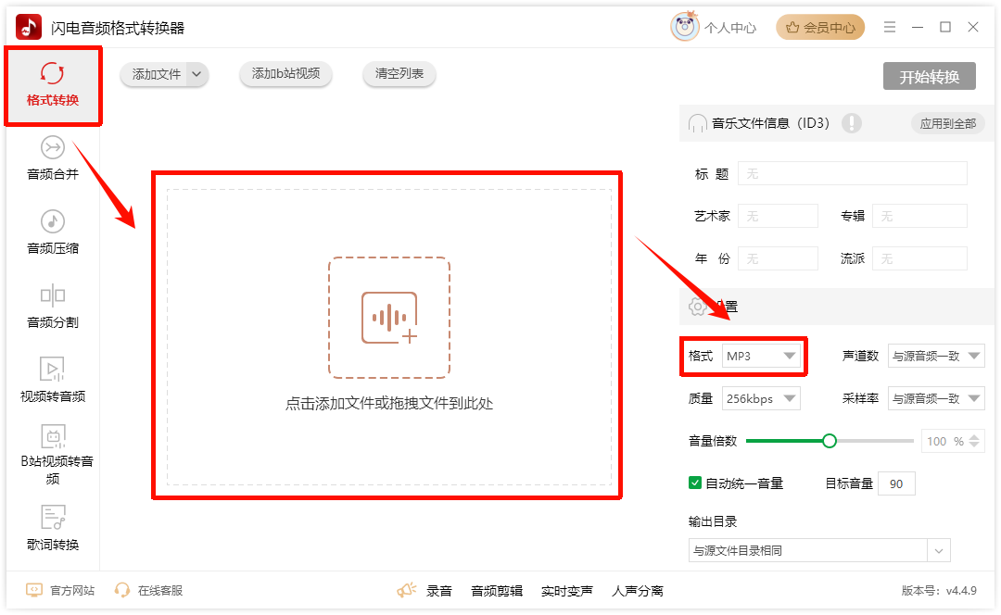Open the 质量 256kbps quality dropdown
Screen dimensions: 1001x615
(x=760, y=397)
